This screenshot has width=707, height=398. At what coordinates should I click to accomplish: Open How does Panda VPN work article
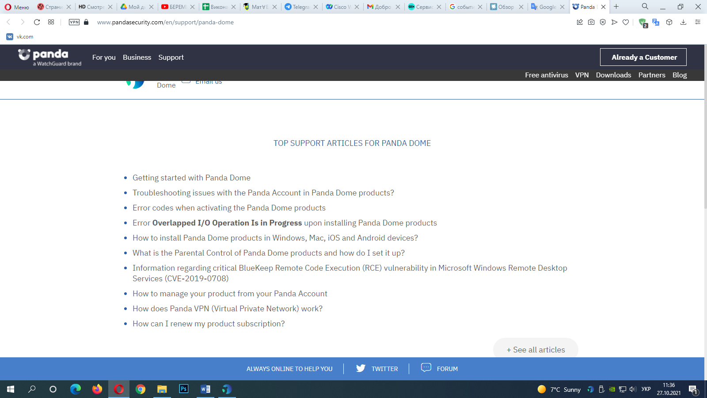point(228,309)
